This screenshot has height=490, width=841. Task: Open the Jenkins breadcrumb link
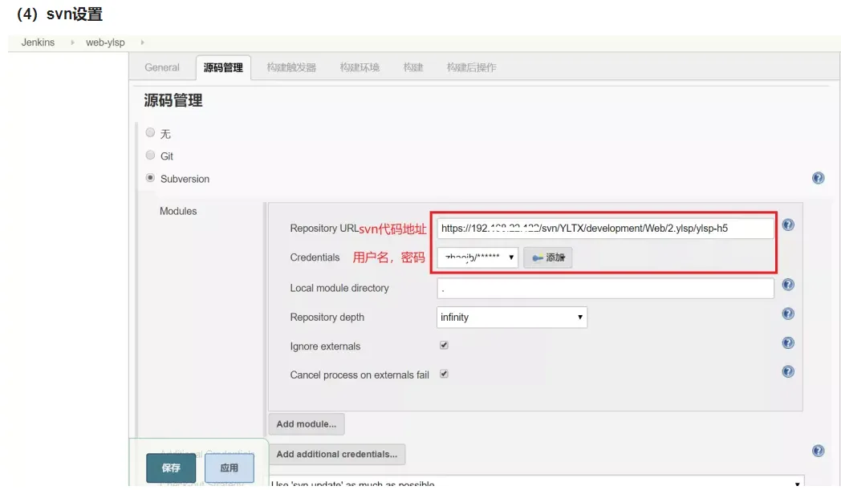pyautogui.click(x=38, y=43)
